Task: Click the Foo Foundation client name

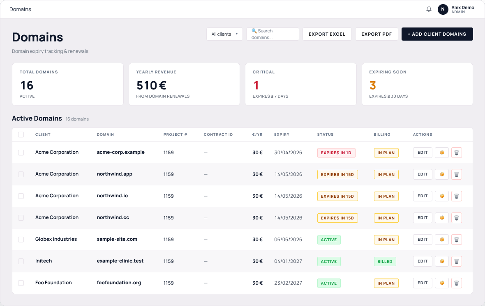Action: click(53, 283)
